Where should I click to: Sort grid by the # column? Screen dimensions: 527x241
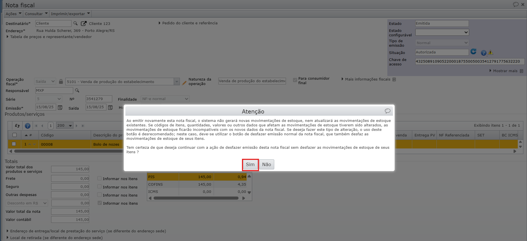coord(28,135)
